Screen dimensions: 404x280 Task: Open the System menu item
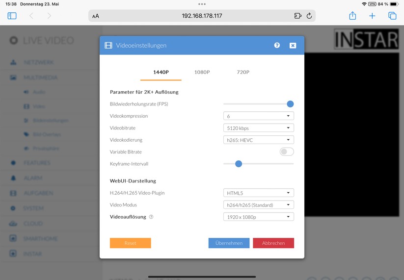pyautogui.click(x=33, y=208)
